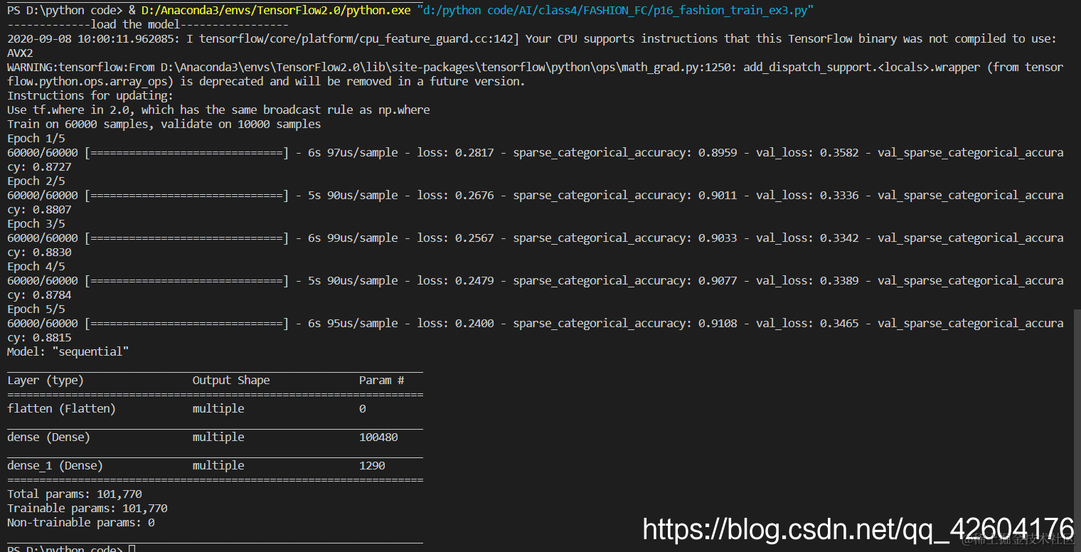Click the "load the model" output line
1081x552 pixels.
pyautogui.click(x=148, y=24)
